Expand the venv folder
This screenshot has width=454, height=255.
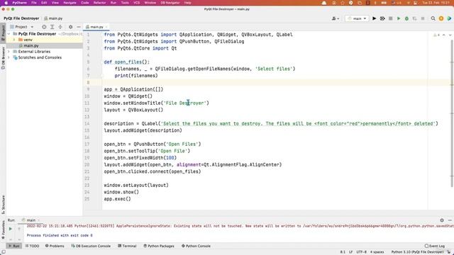click(14, 40)
